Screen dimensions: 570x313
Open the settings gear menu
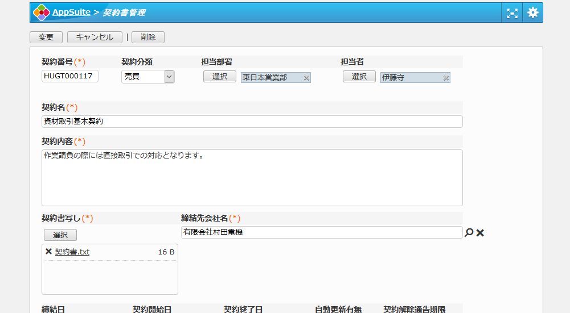[533, 13]
